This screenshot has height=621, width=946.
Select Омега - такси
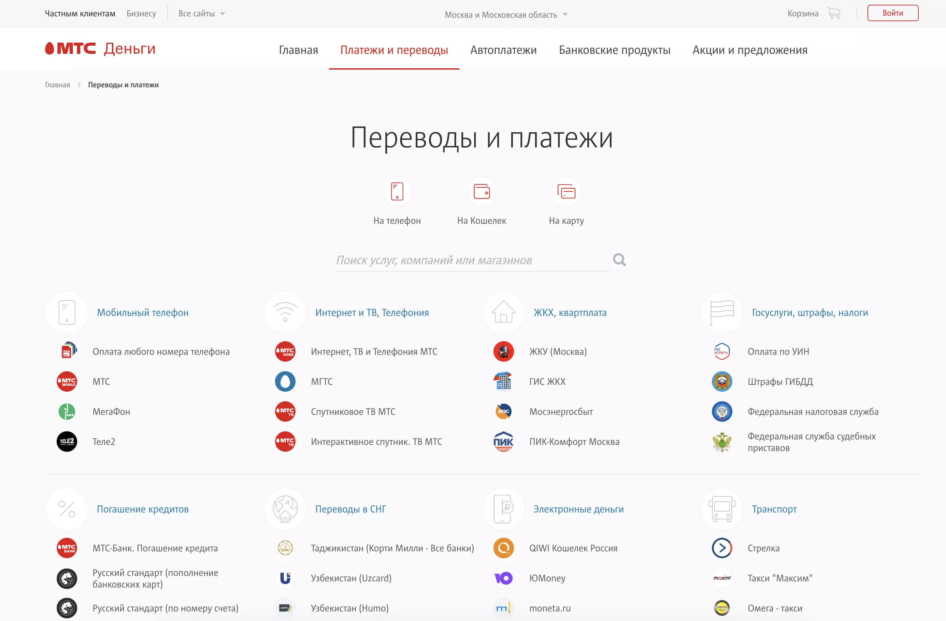point(775,608)
